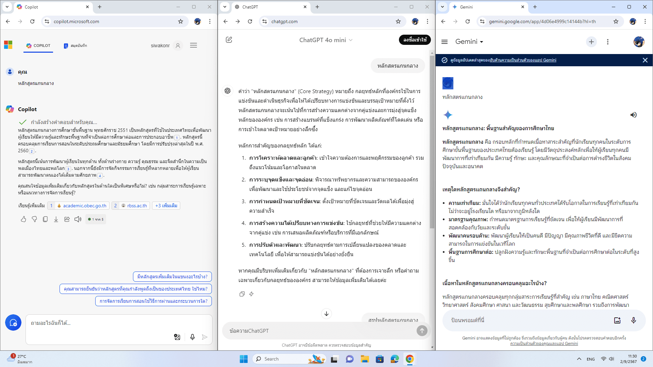
Task: Switch to the Copilot notebook tab
Action: click(x=75, y=46)
